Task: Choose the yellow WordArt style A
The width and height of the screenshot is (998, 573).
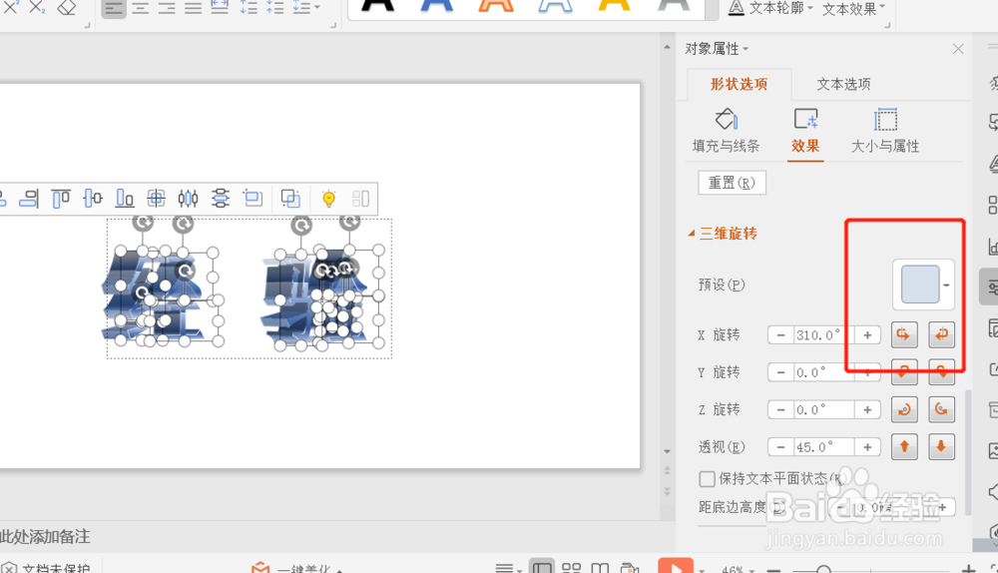Action: click(614, 6)
